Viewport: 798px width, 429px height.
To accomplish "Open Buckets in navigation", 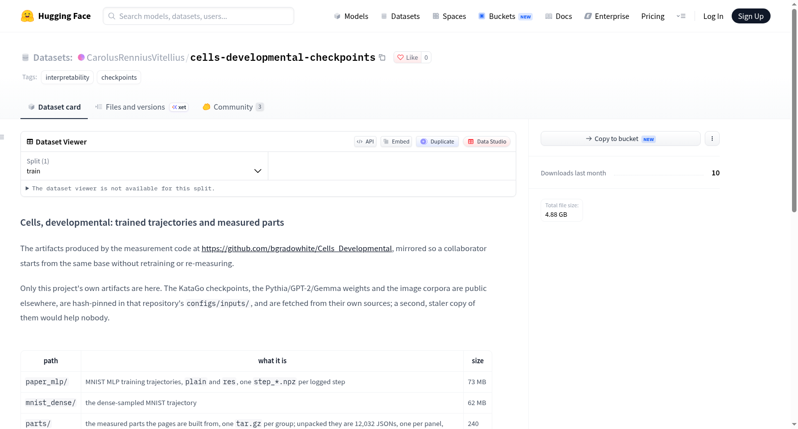I will (x=505, y=16).
